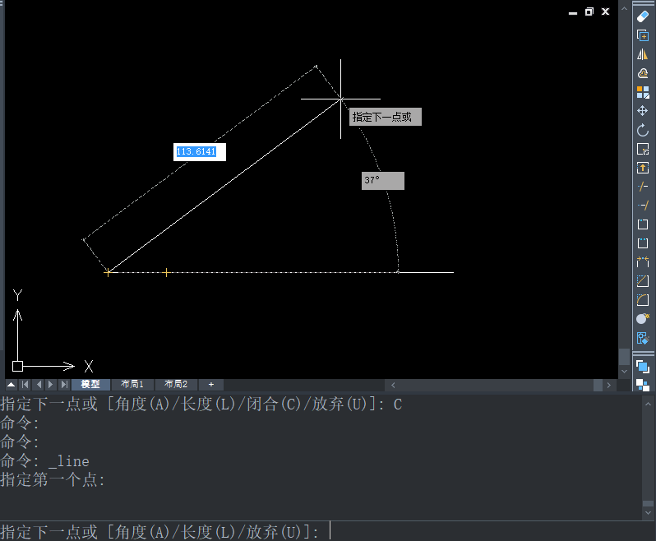This screenshot has width=656, height=541.
Task: Select the Copy objects tool
Action: pos(643,35)
